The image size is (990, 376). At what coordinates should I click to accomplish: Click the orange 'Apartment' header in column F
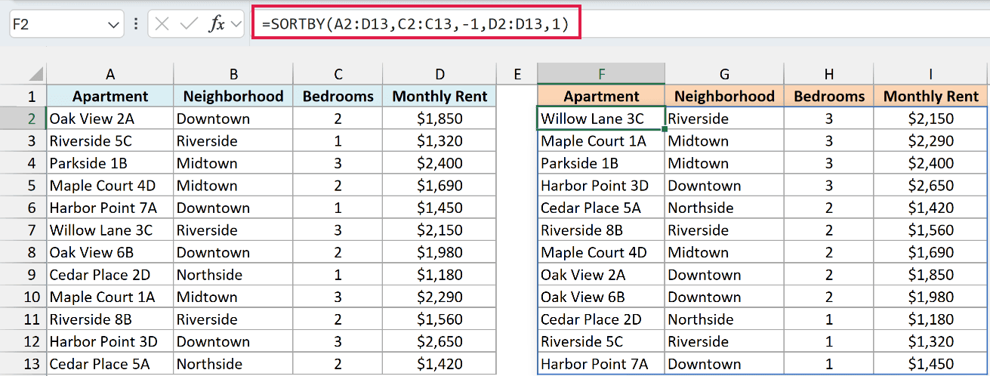pos(601,96)
